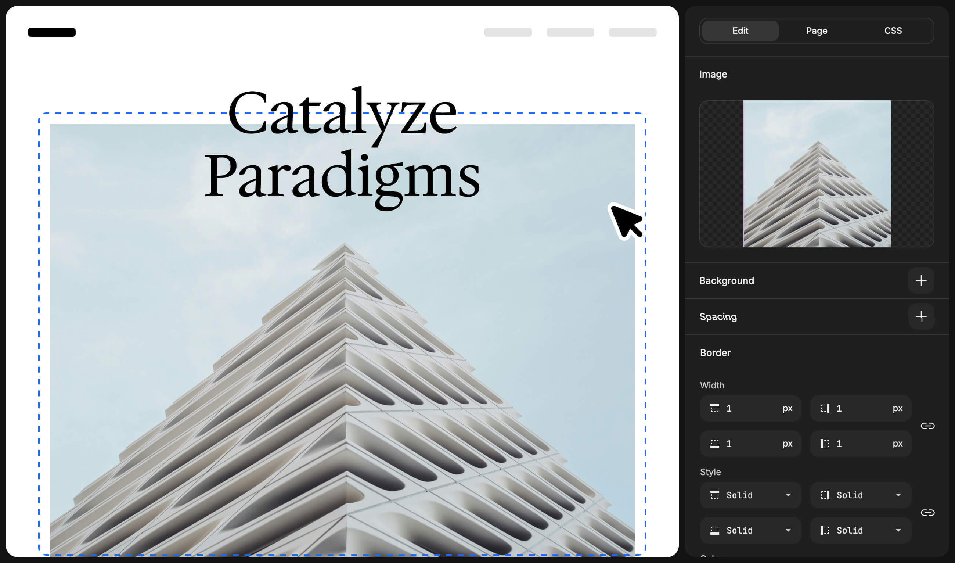This screenshot has height=563, width=955.
Task: Click the left border width icon
Action: click(x=825, y=444)
